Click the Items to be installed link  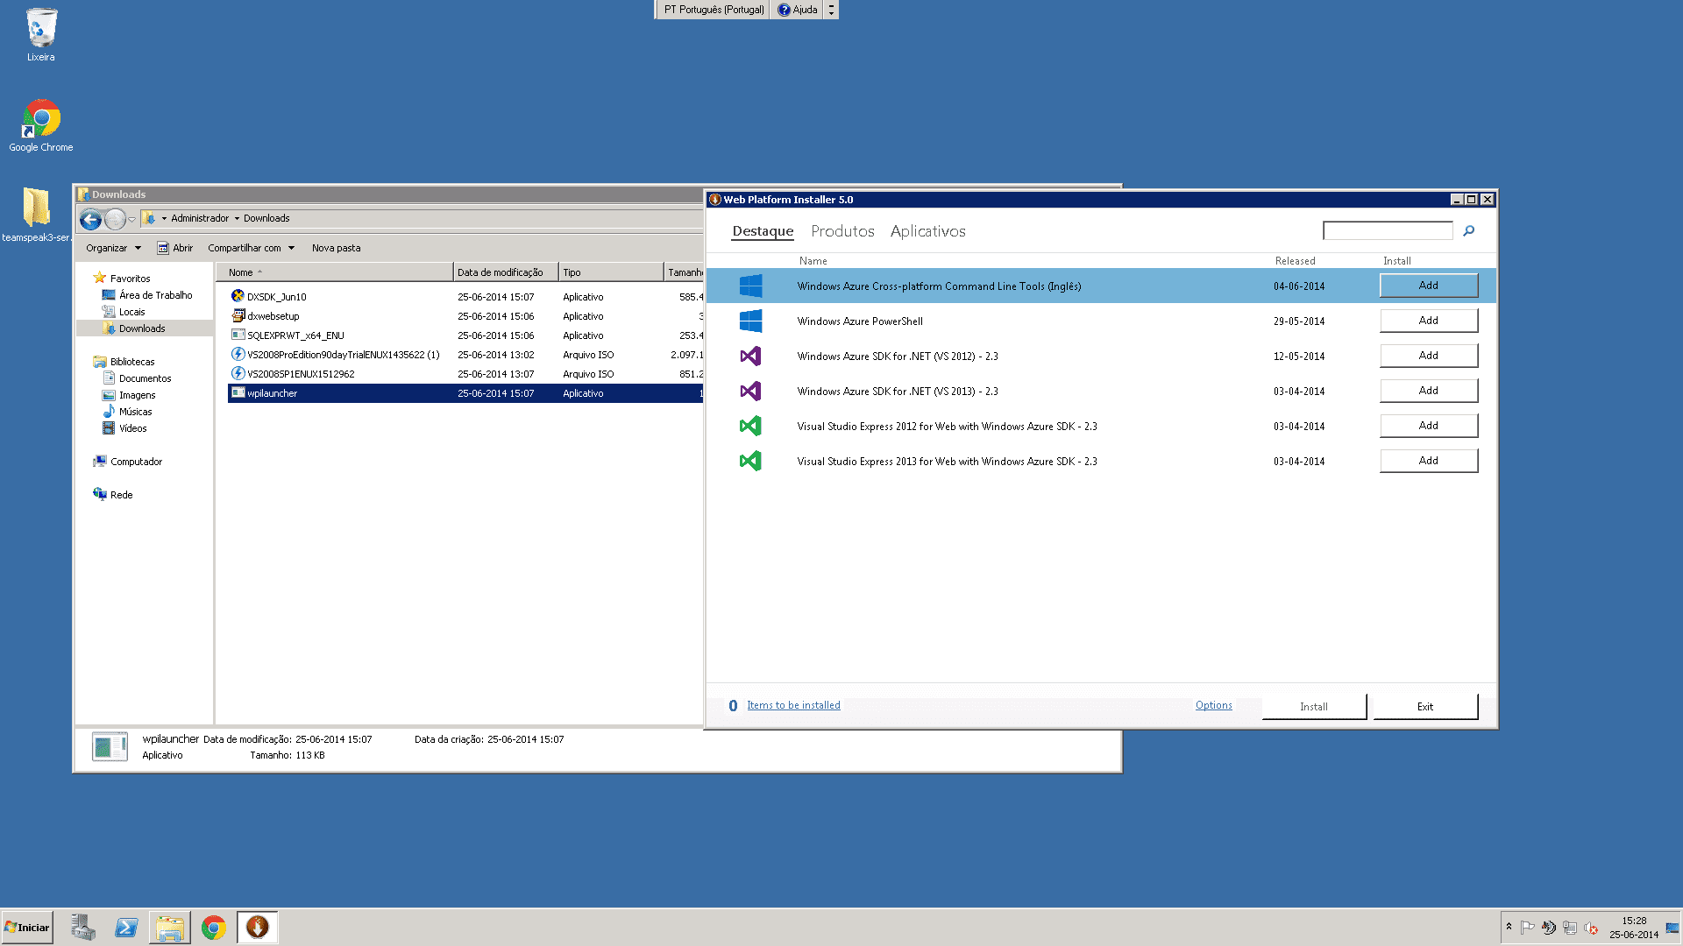click(793, 705)
